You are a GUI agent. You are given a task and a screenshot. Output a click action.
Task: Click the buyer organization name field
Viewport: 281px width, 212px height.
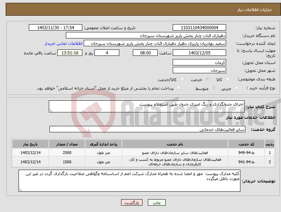[x=146, y=35]
